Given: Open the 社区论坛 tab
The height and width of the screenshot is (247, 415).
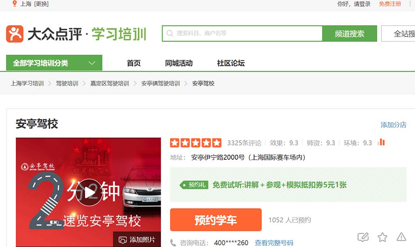Looking at the screenshot, I should 231,63.
